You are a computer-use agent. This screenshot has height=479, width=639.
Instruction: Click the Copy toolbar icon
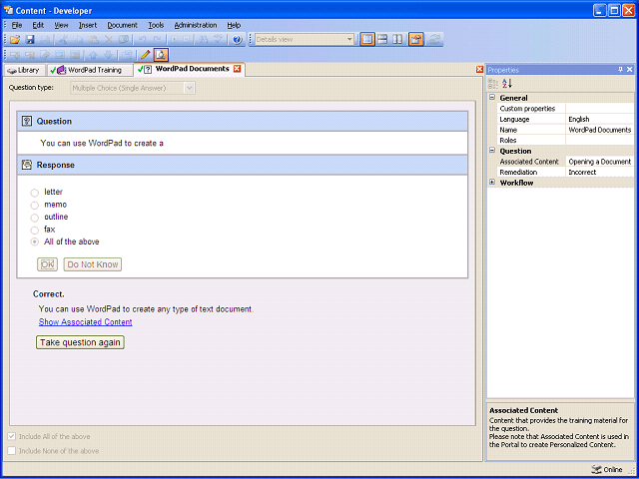click(79, 40)
